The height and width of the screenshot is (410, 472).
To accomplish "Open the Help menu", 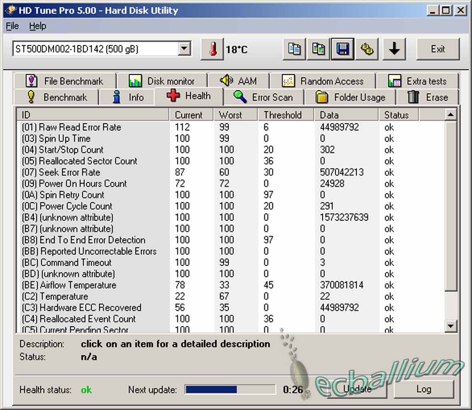I will tap(37, 26).
